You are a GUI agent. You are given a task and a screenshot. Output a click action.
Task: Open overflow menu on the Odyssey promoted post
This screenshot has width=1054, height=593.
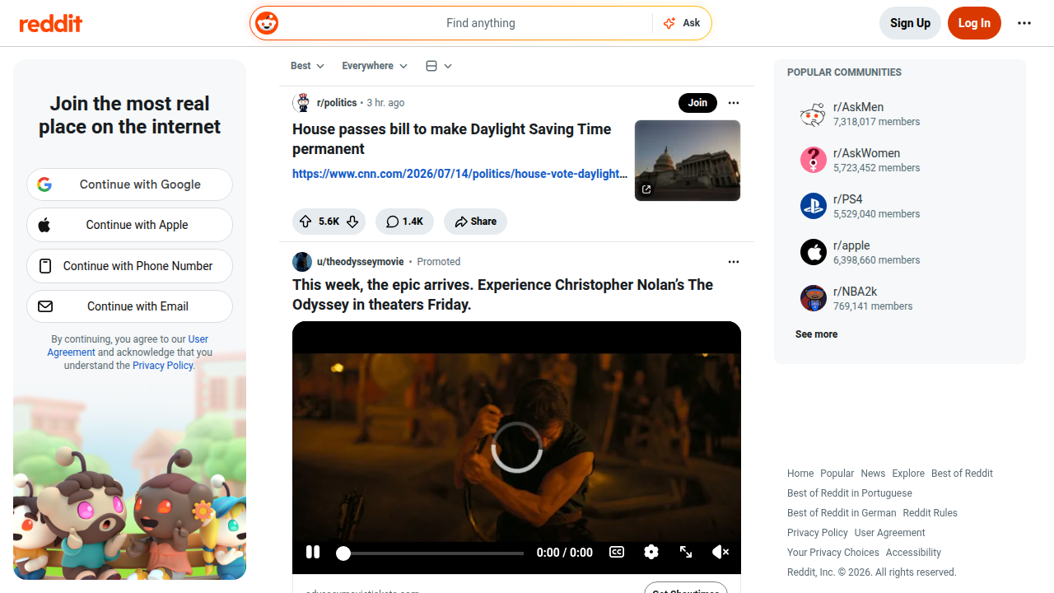point(734,262)
